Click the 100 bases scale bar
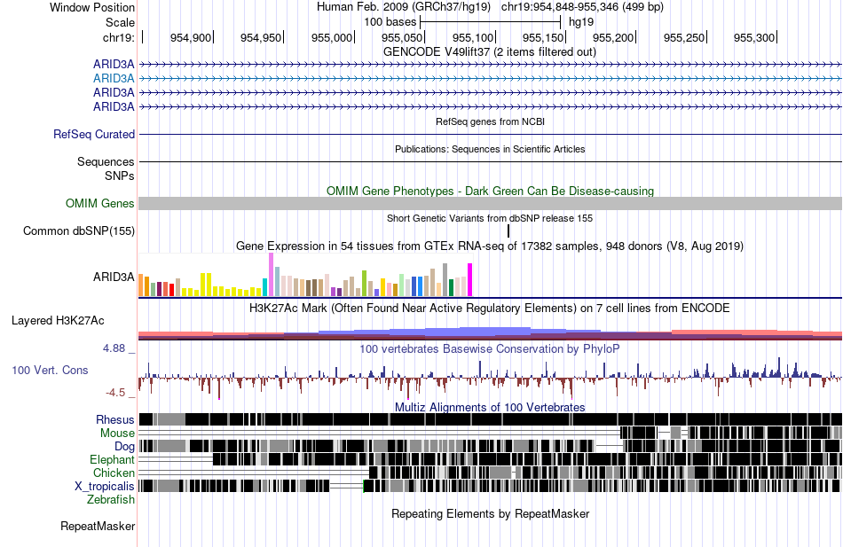The image size is (843, 547). pos(491,22)
